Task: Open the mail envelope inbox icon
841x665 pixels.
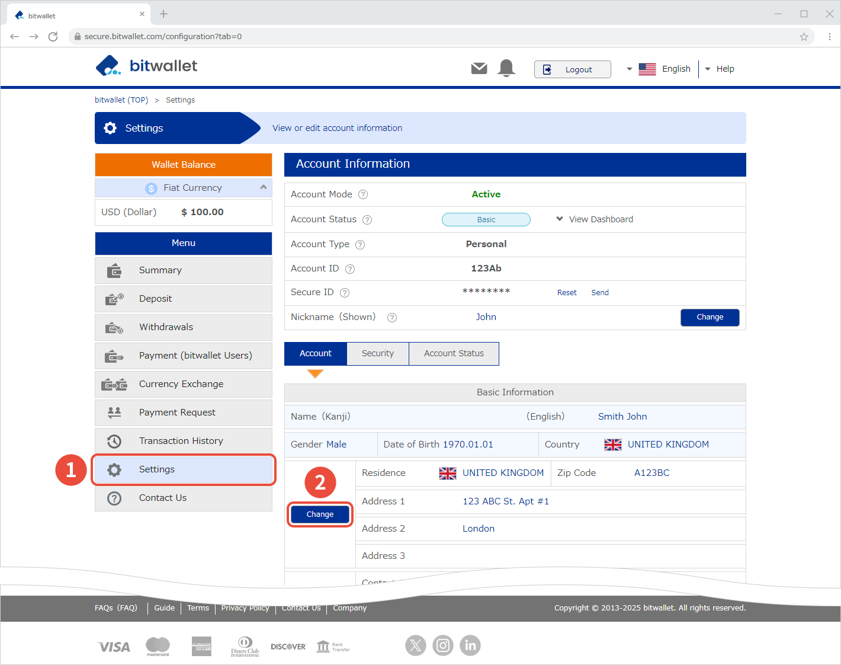Action: point(479,69)
